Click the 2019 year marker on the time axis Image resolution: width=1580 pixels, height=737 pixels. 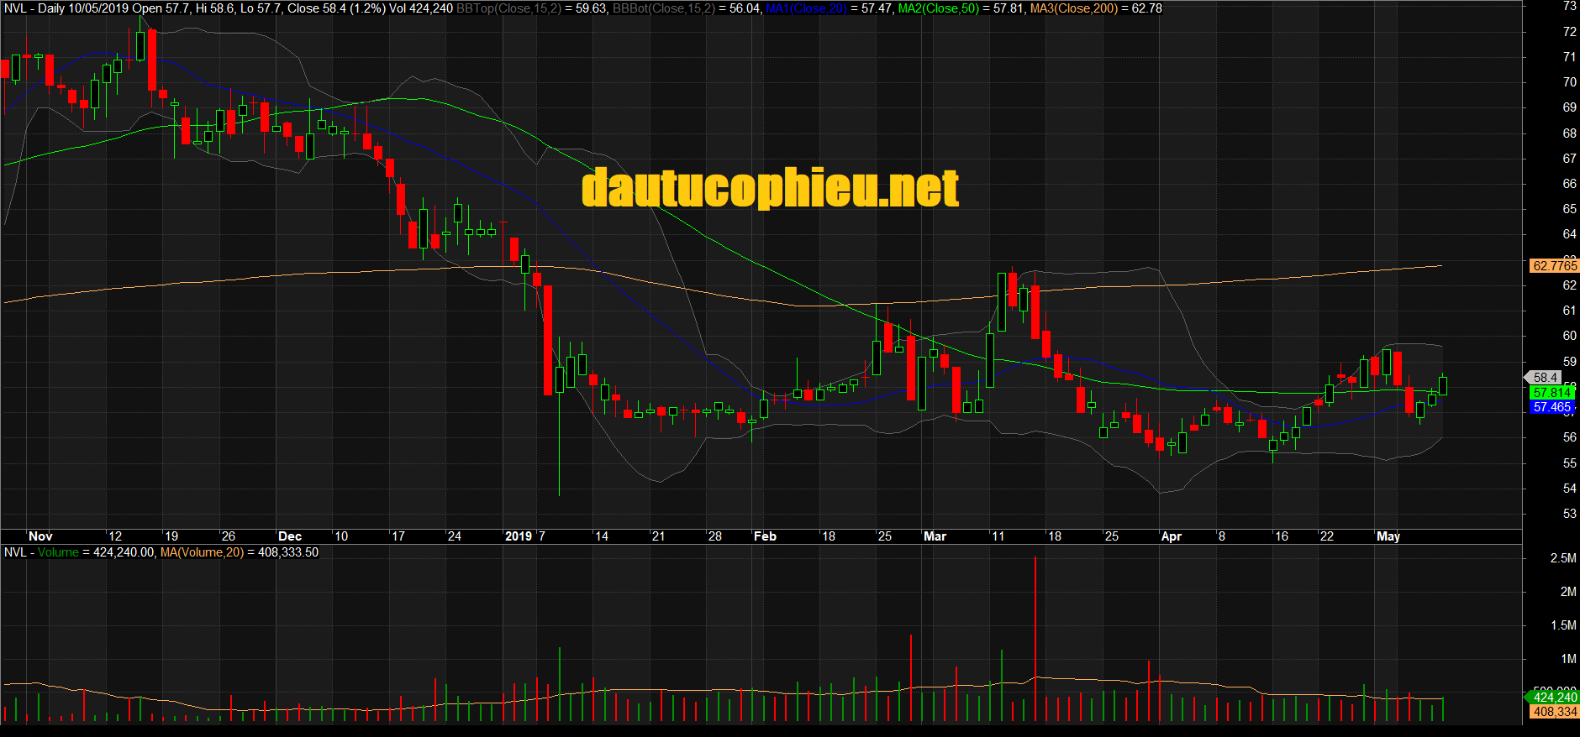click(518, 536)
